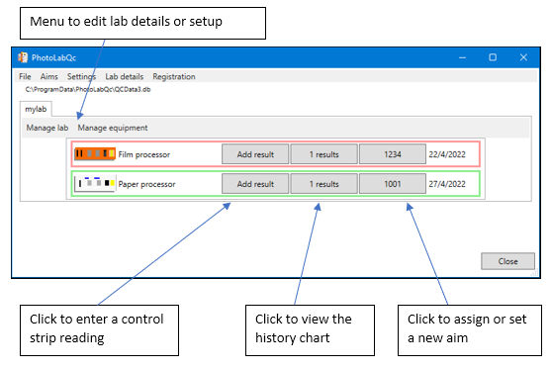The image size is (551, 370).
Task: Add result for Paper processor
Action: point(255,184)
